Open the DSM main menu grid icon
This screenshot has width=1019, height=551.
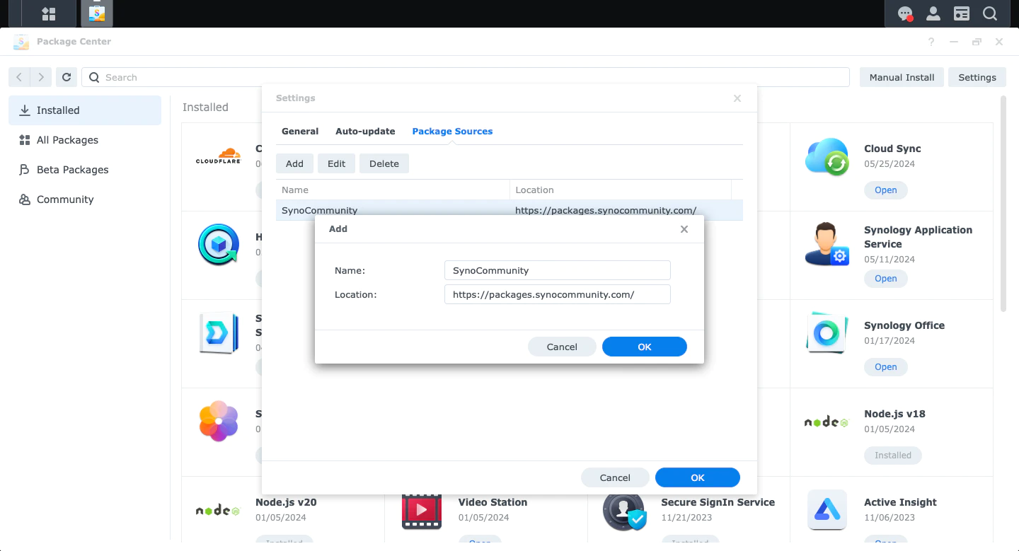49,13
